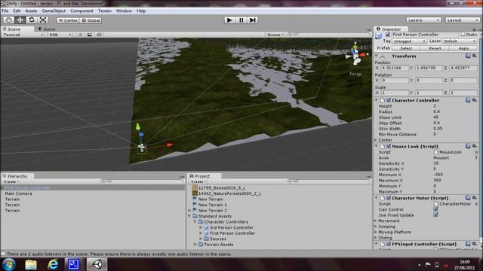Open the File menu
This screenshot has height=271, width=483.
tap(5, 11)
